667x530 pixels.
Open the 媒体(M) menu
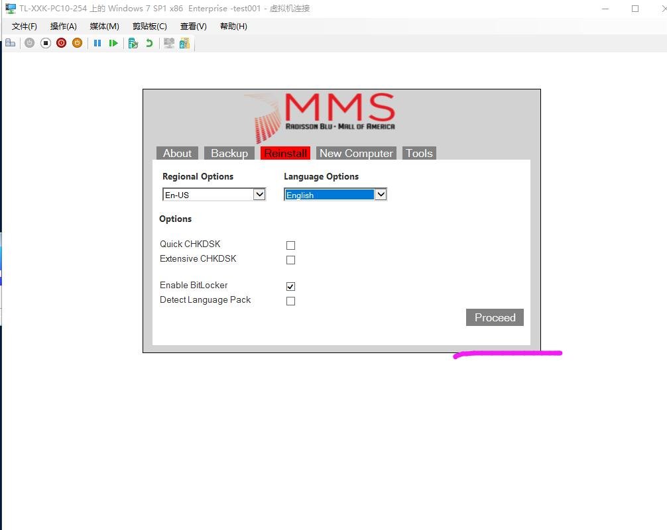pos(104,26)
